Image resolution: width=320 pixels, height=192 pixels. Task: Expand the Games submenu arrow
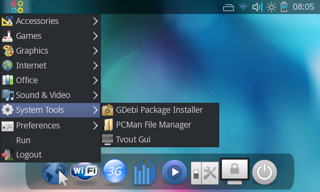95,36
